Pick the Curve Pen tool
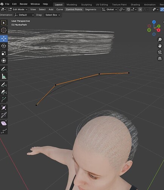The image size is (164, 190). pyautogui.click(x=4, y=92)
